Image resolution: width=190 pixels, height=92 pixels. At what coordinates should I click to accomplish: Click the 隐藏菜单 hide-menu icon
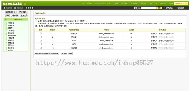pyautogui.click(x=4, y=8)
